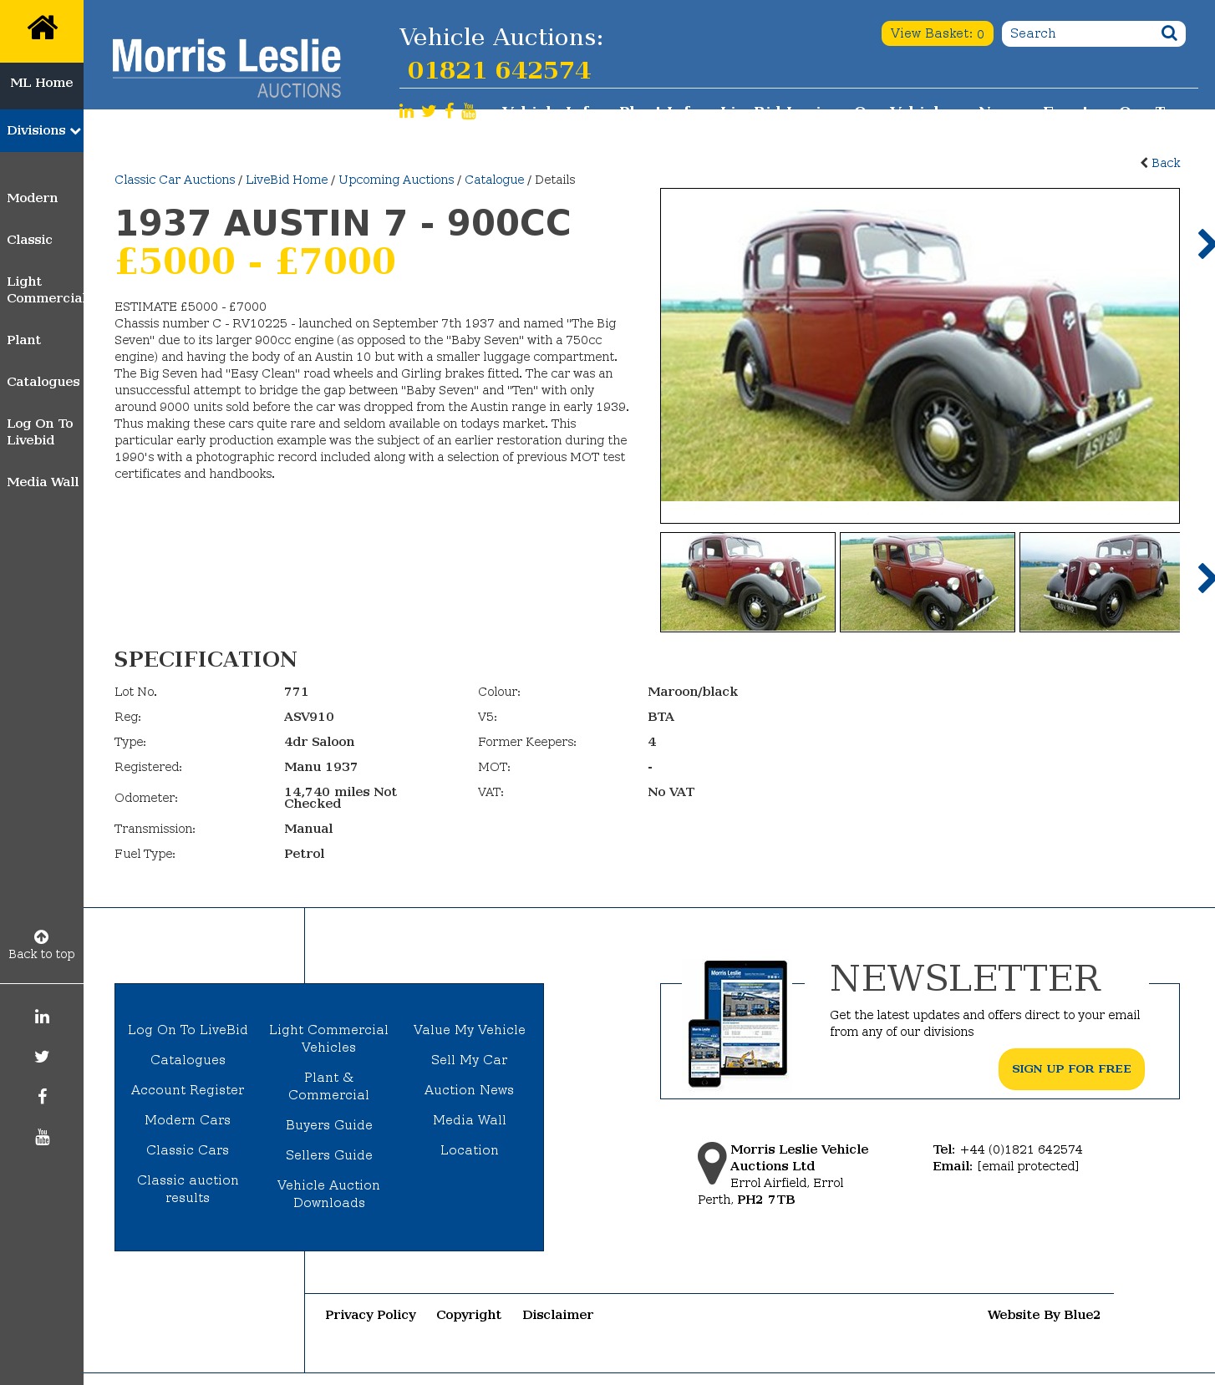1215x1385 pixels.
Task: Open Facebook icon in left sidebar
Action: [x=42, y=1097]
